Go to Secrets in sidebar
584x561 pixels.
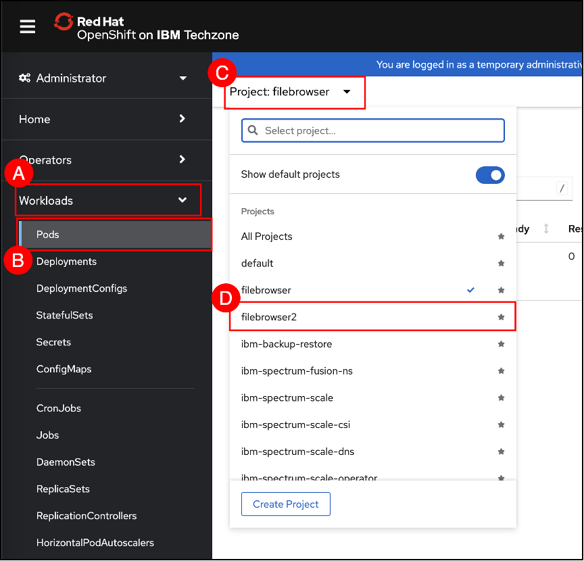[x=53, y=342]
